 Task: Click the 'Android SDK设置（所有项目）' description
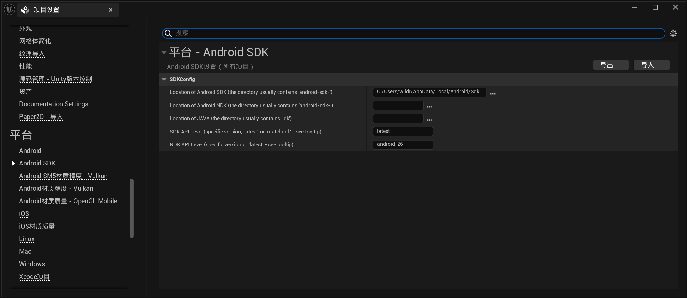point(210,67)
